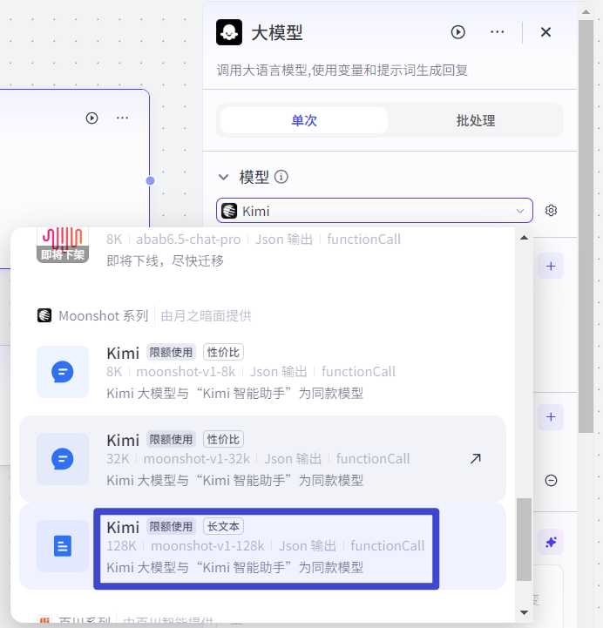Open details arrow on Kimi 32K row

tap(476, 458)
